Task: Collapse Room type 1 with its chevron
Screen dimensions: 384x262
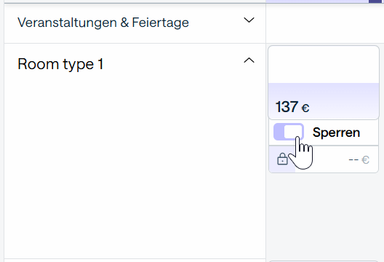Action: coord(249,60)
